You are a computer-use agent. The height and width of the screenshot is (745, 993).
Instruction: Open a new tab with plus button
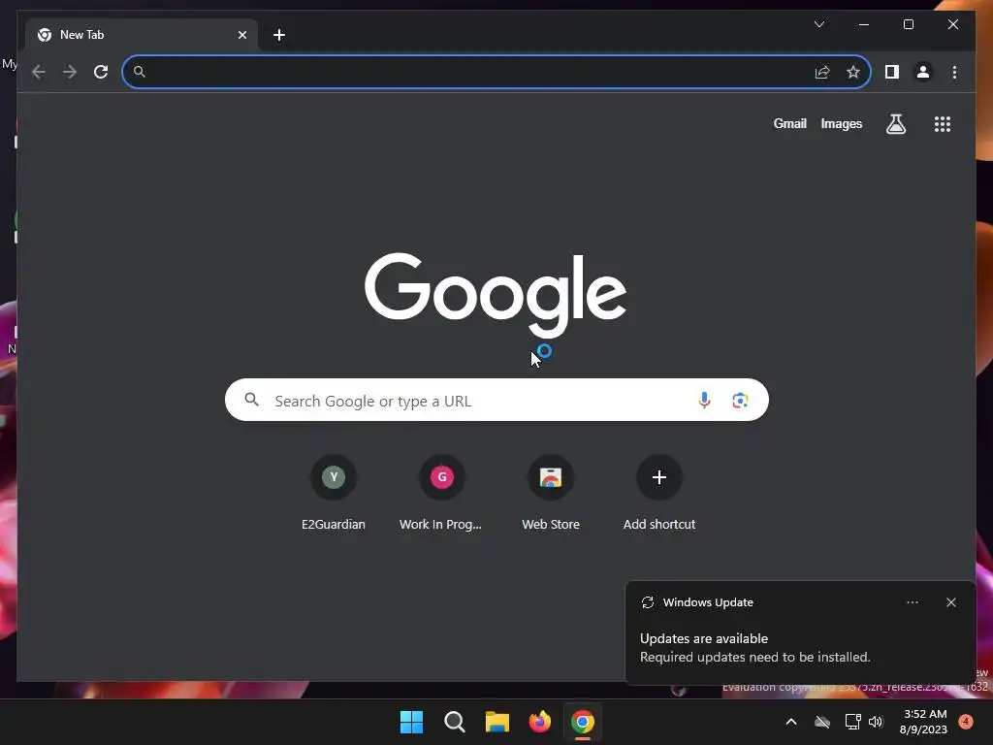click(279, 35)
